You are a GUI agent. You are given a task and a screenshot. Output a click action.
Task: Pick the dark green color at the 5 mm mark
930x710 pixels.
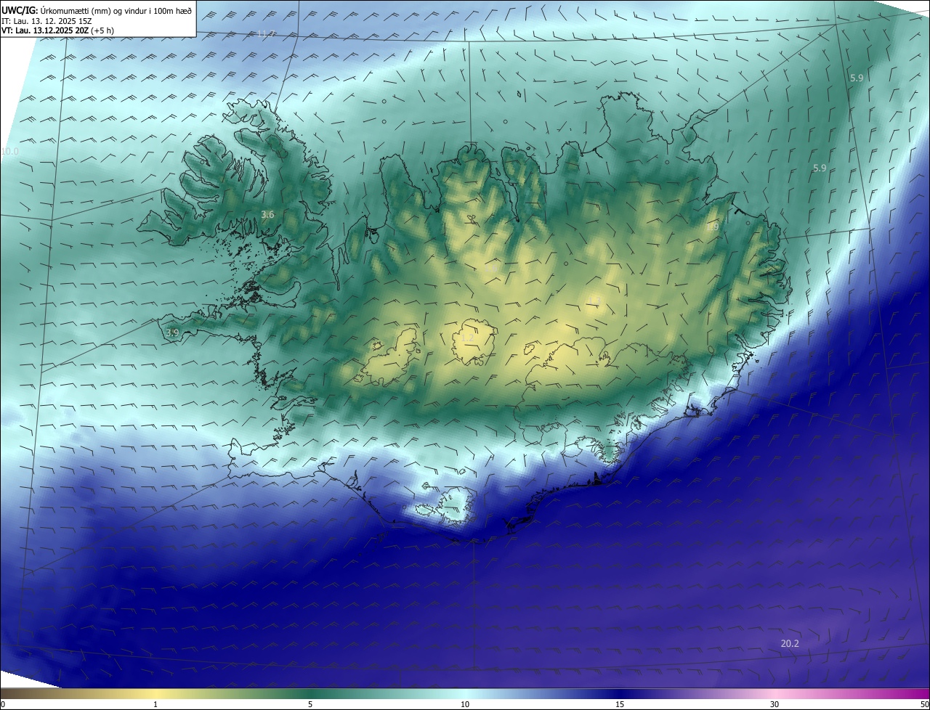[x=310, y=693]
